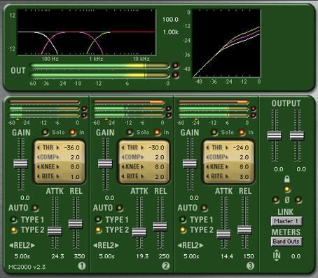Click band 1 ATTK fader handle

[55, 231]
